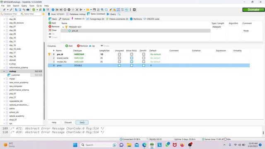Click the favorites star next to Table filter
This screenshot has height=149, width=265.
(43, 14)
